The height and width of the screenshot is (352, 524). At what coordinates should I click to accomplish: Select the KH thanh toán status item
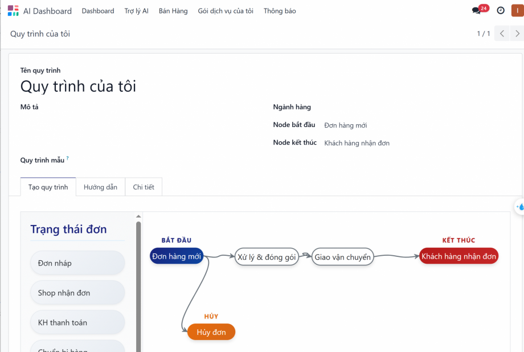click(77, 322)
